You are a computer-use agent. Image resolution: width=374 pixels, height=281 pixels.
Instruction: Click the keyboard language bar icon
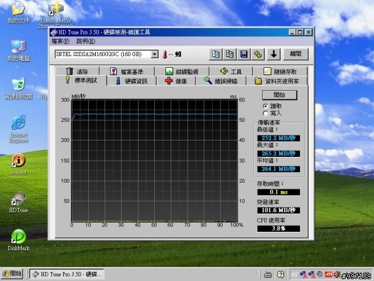pos(268,275)
